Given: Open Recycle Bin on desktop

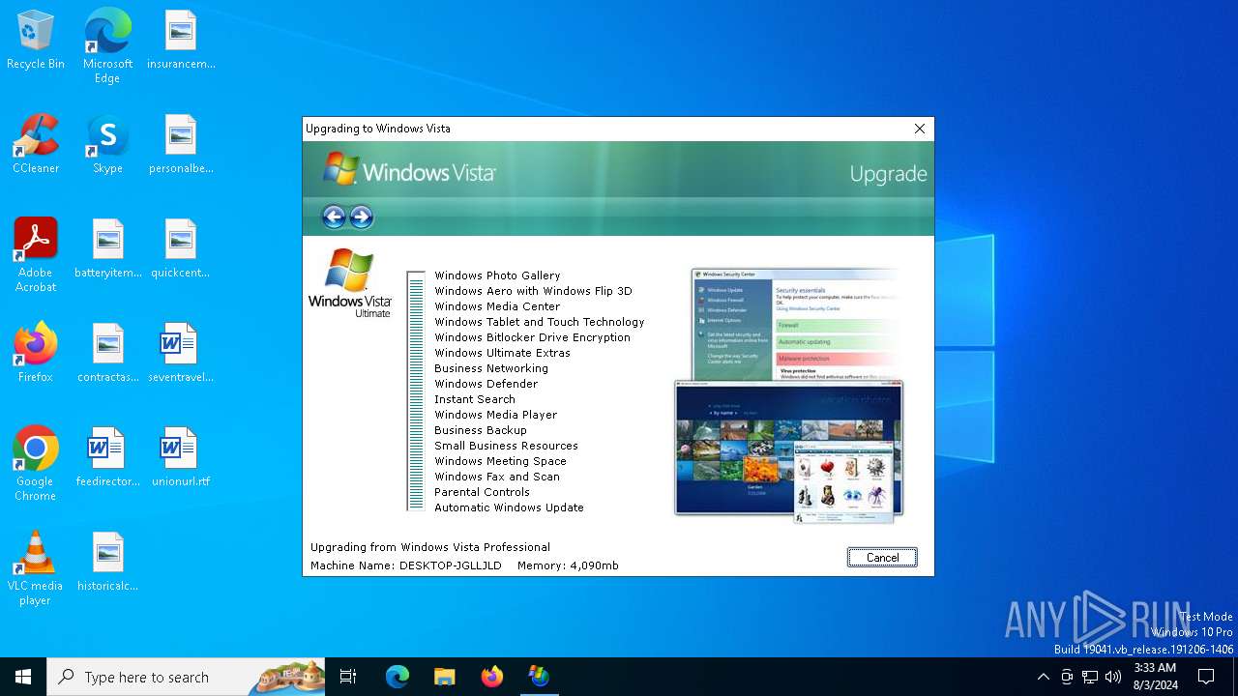Looking at the screenshot, I should 36,41.
